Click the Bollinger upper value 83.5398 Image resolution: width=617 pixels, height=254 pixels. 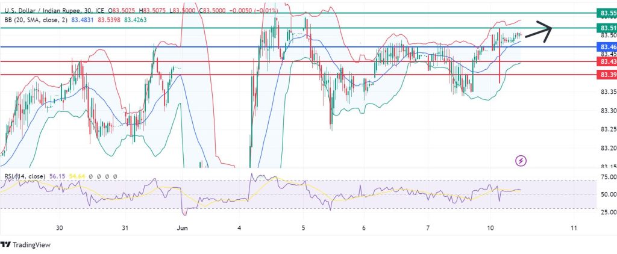click(109, 19)
